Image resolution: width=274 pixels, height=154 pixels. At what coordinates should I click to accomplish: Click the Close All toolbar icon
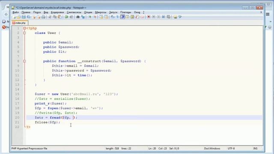pyautogui.click(x=39, y=17)
